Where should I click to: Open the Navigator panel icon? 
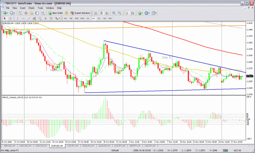tap(31, 13)
